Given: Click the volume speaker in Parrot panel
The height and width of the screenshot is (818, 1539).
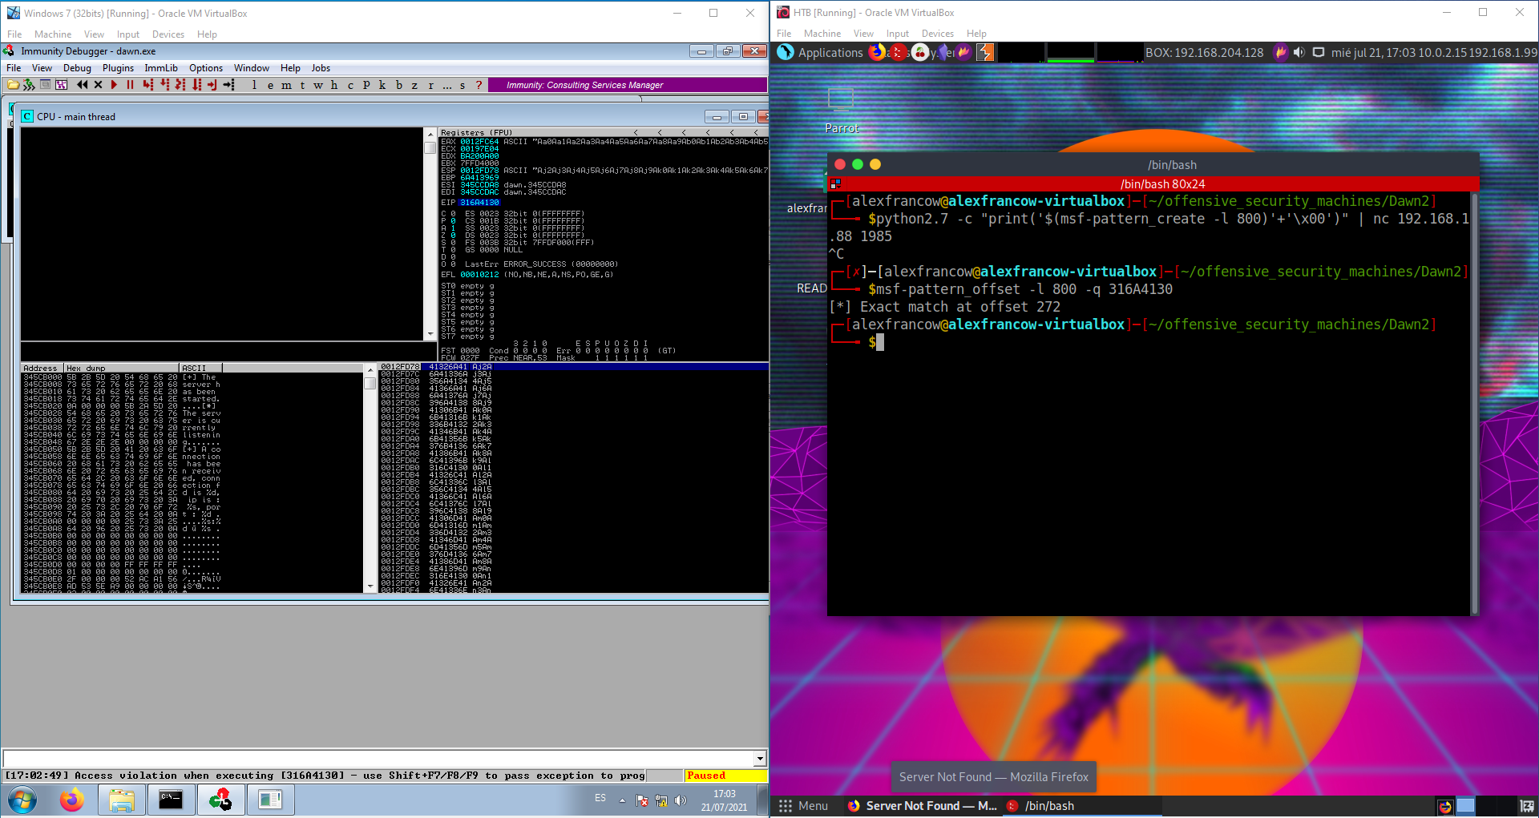Looking at the screenshot, I should click(1299, 52).
